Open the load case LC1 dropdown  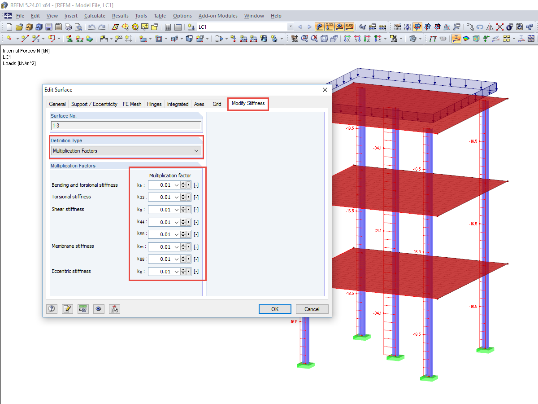[291, 27]
